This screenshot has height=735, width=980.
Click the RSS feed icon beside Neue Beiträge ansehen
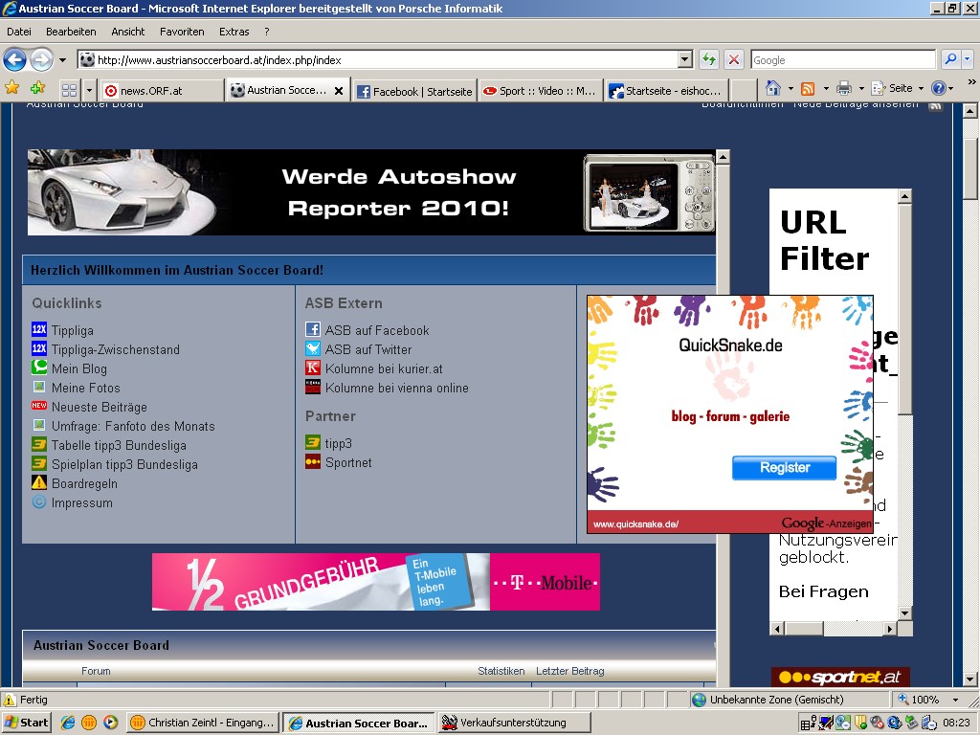click(936, 105)
